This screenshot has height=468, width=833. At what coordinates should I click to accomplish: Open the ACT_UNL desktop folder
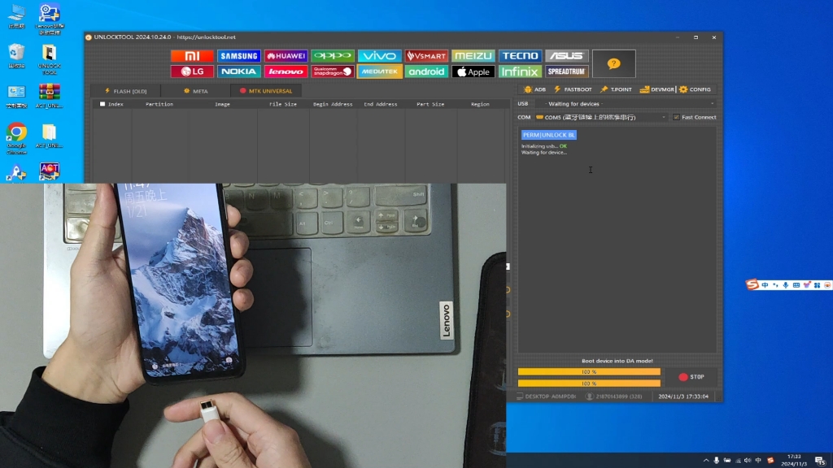coord(50,136)
